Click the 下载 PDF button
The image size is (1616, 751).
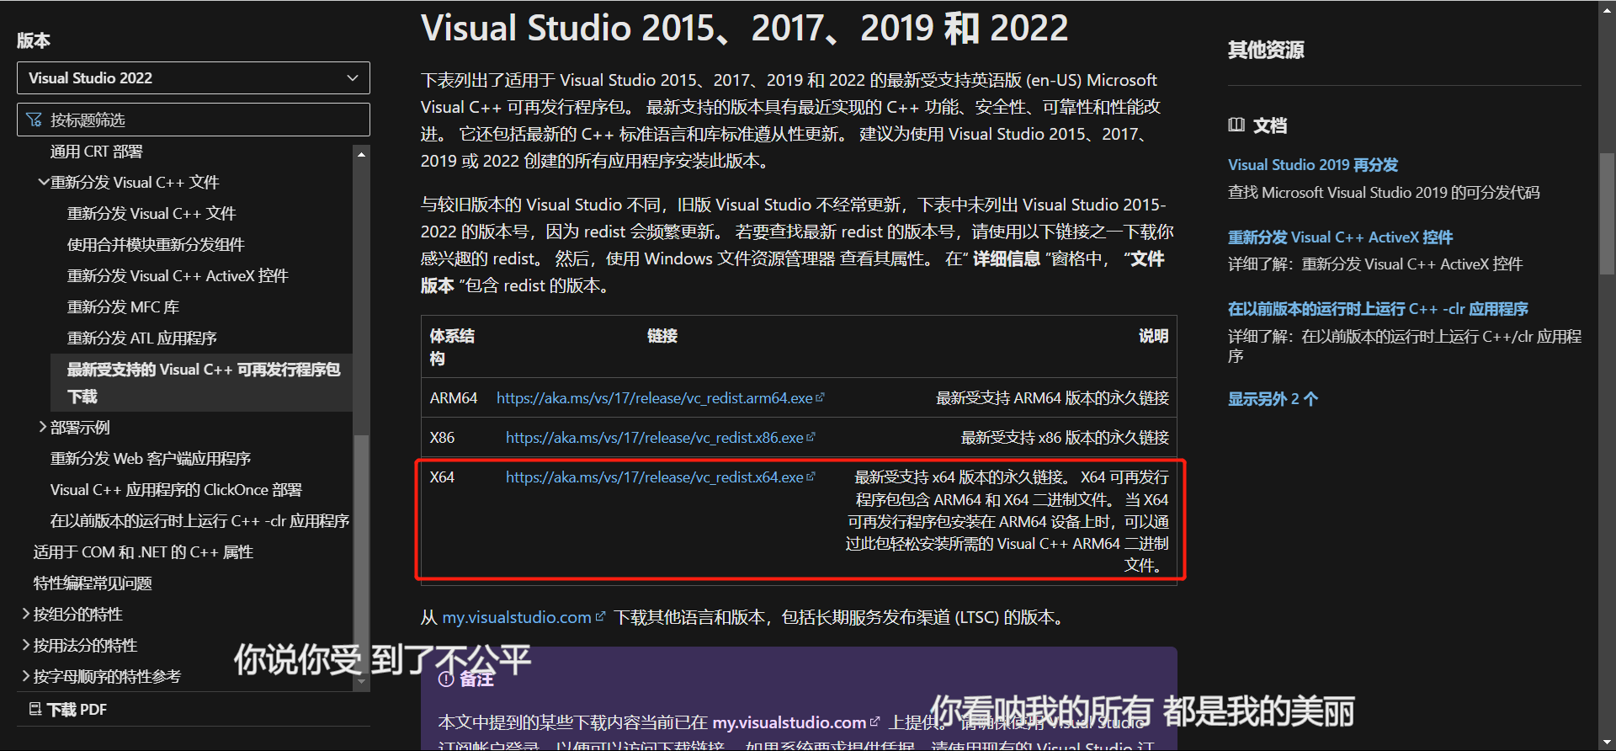[x=67, y=709]
